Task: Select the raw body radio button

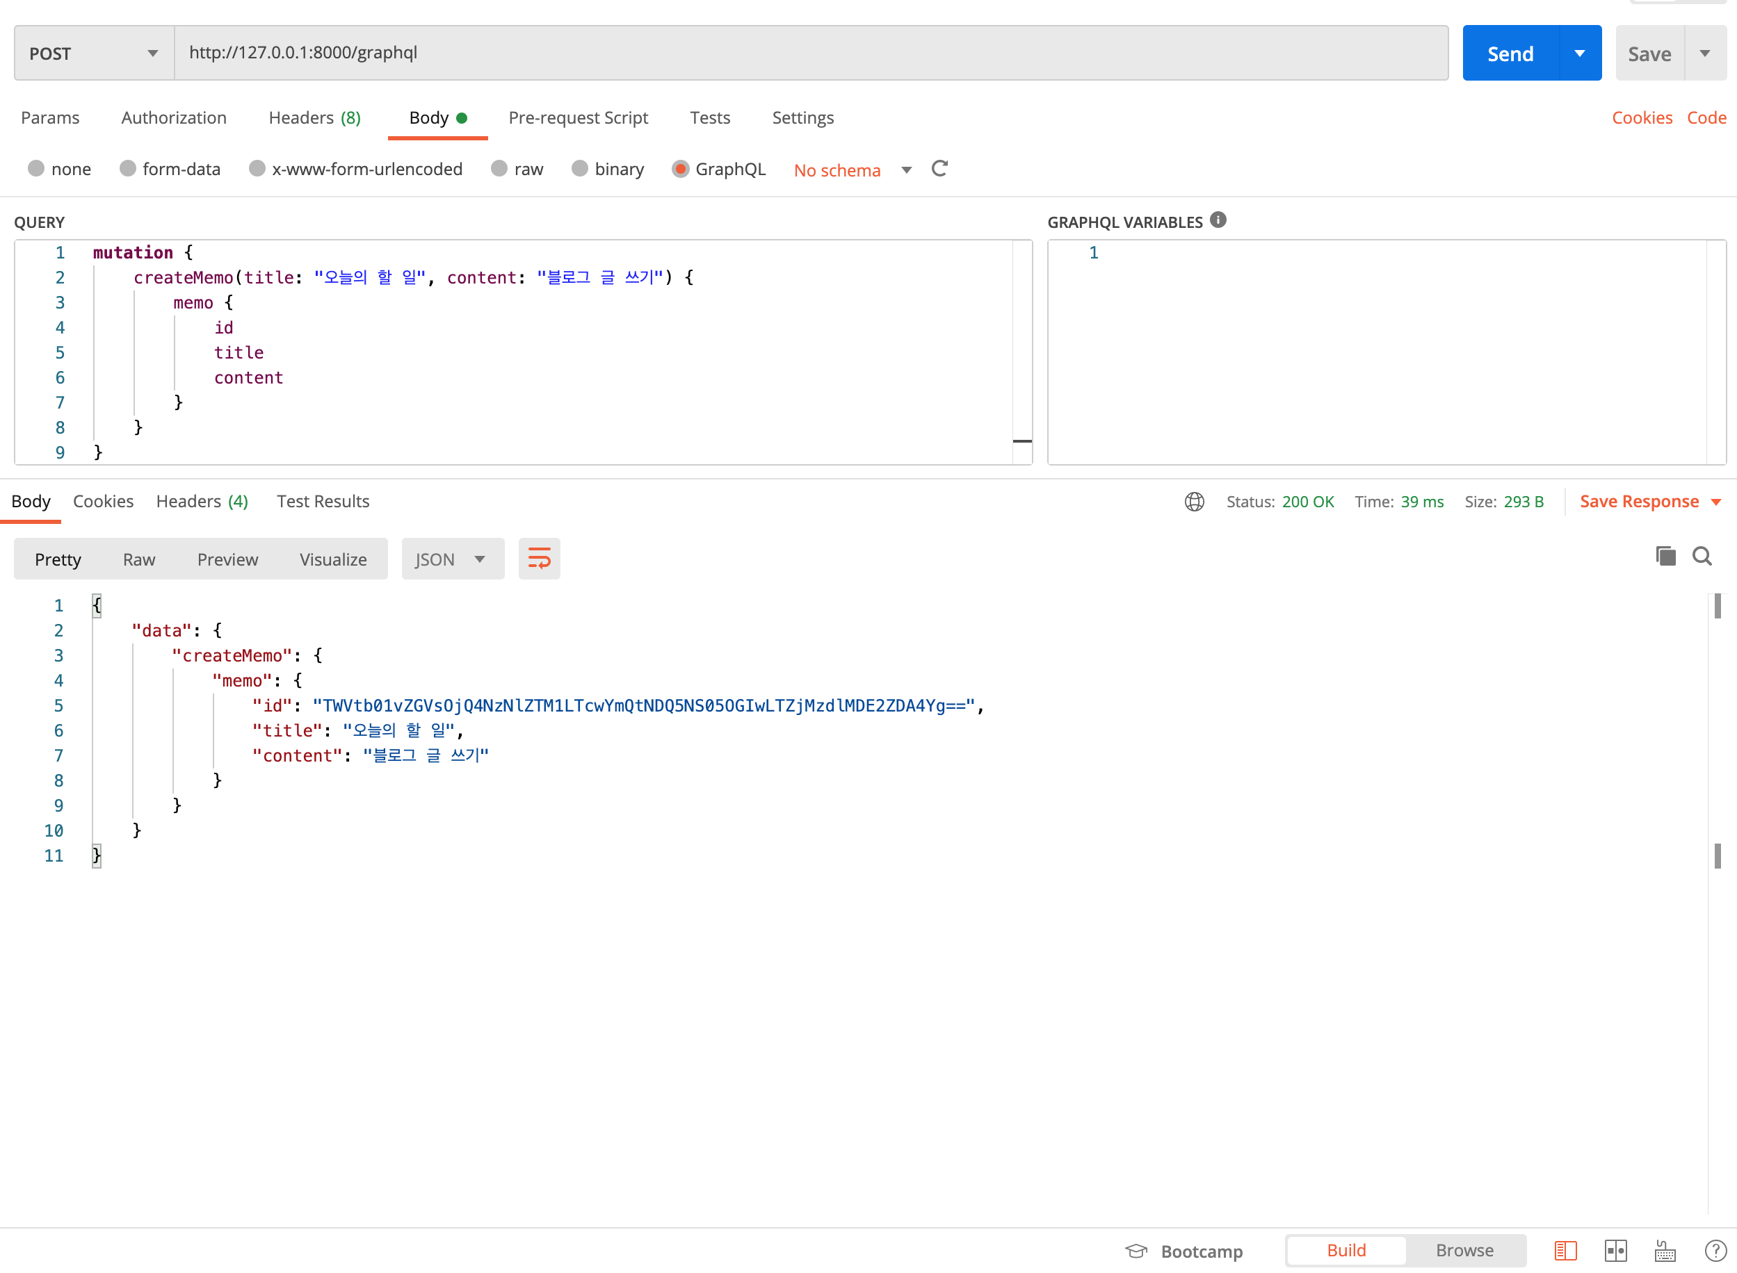Action: (x=499, y=169)
